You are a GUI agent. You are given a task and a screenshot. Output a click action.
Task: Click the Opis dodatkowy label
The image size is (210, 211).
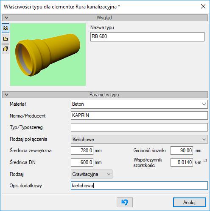[x=25, y=186]
